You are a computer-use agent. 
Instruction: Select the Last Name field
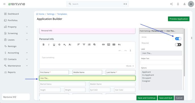click(x=120, y=72)
